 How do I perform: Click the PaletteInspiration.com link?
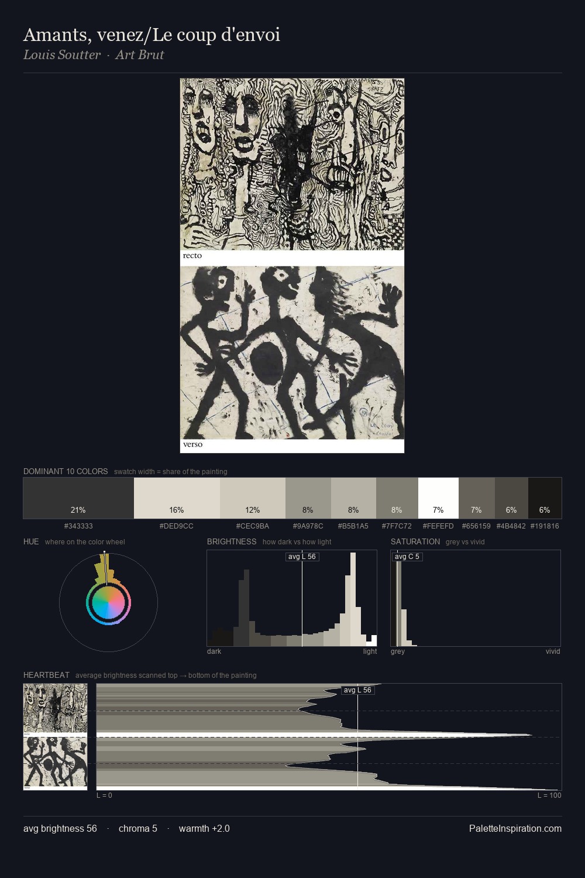(x=515, y=828)
